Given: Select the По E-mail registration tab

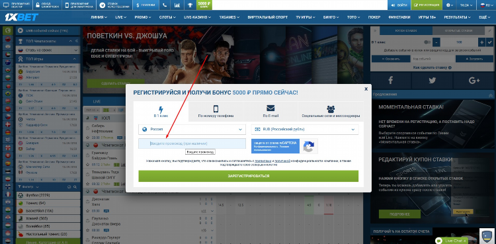Looking at the screenshot, I should point(270,111).
